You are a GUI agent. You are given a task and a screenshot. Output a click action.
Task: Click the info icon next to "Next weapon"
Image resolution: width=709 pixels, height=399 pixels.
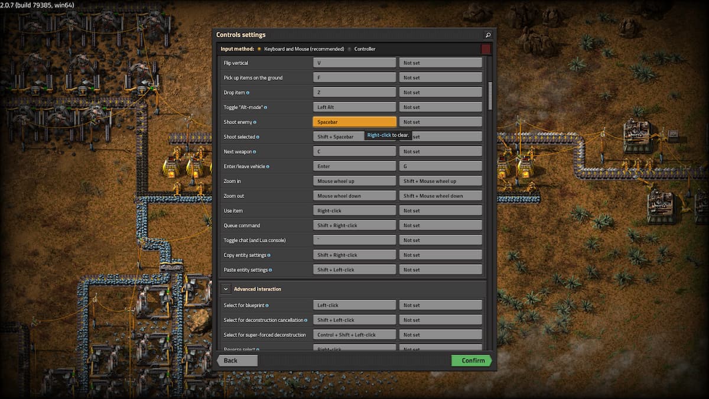(254, 151)
